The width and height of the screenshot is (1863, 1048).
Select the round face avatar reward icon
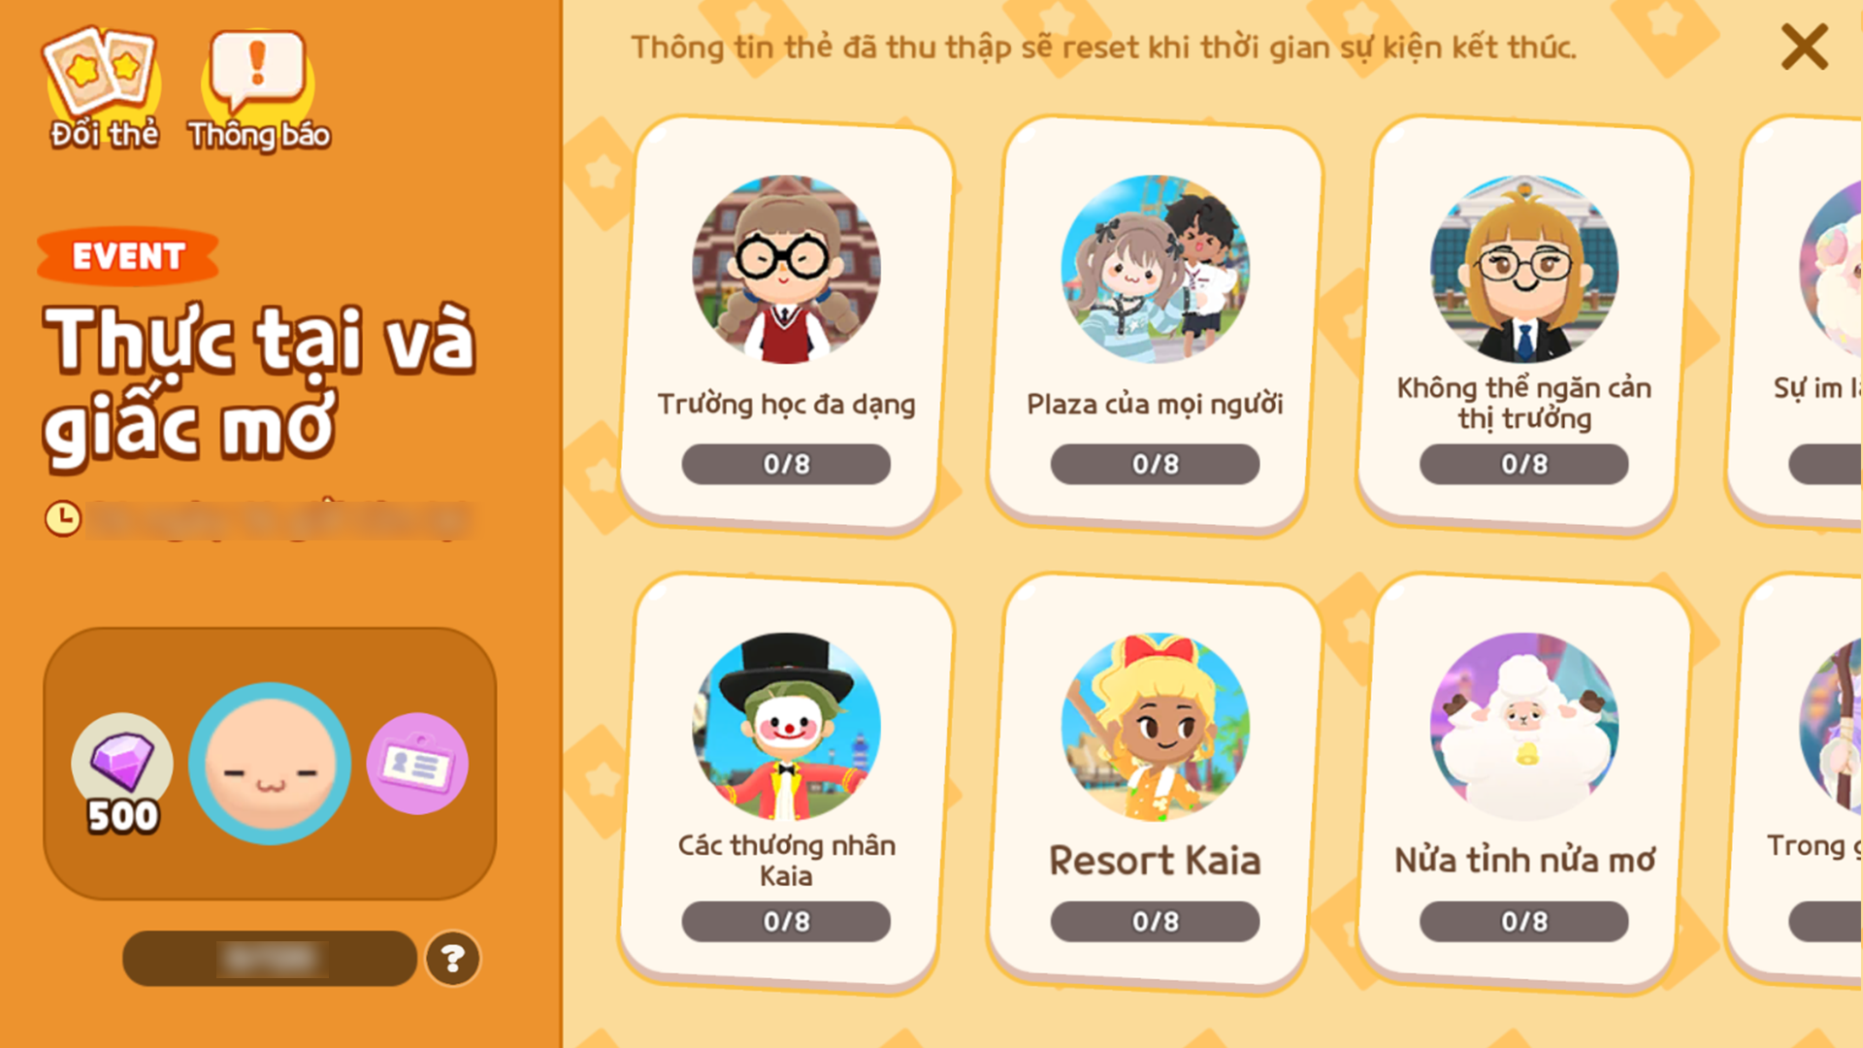point(270,764)
